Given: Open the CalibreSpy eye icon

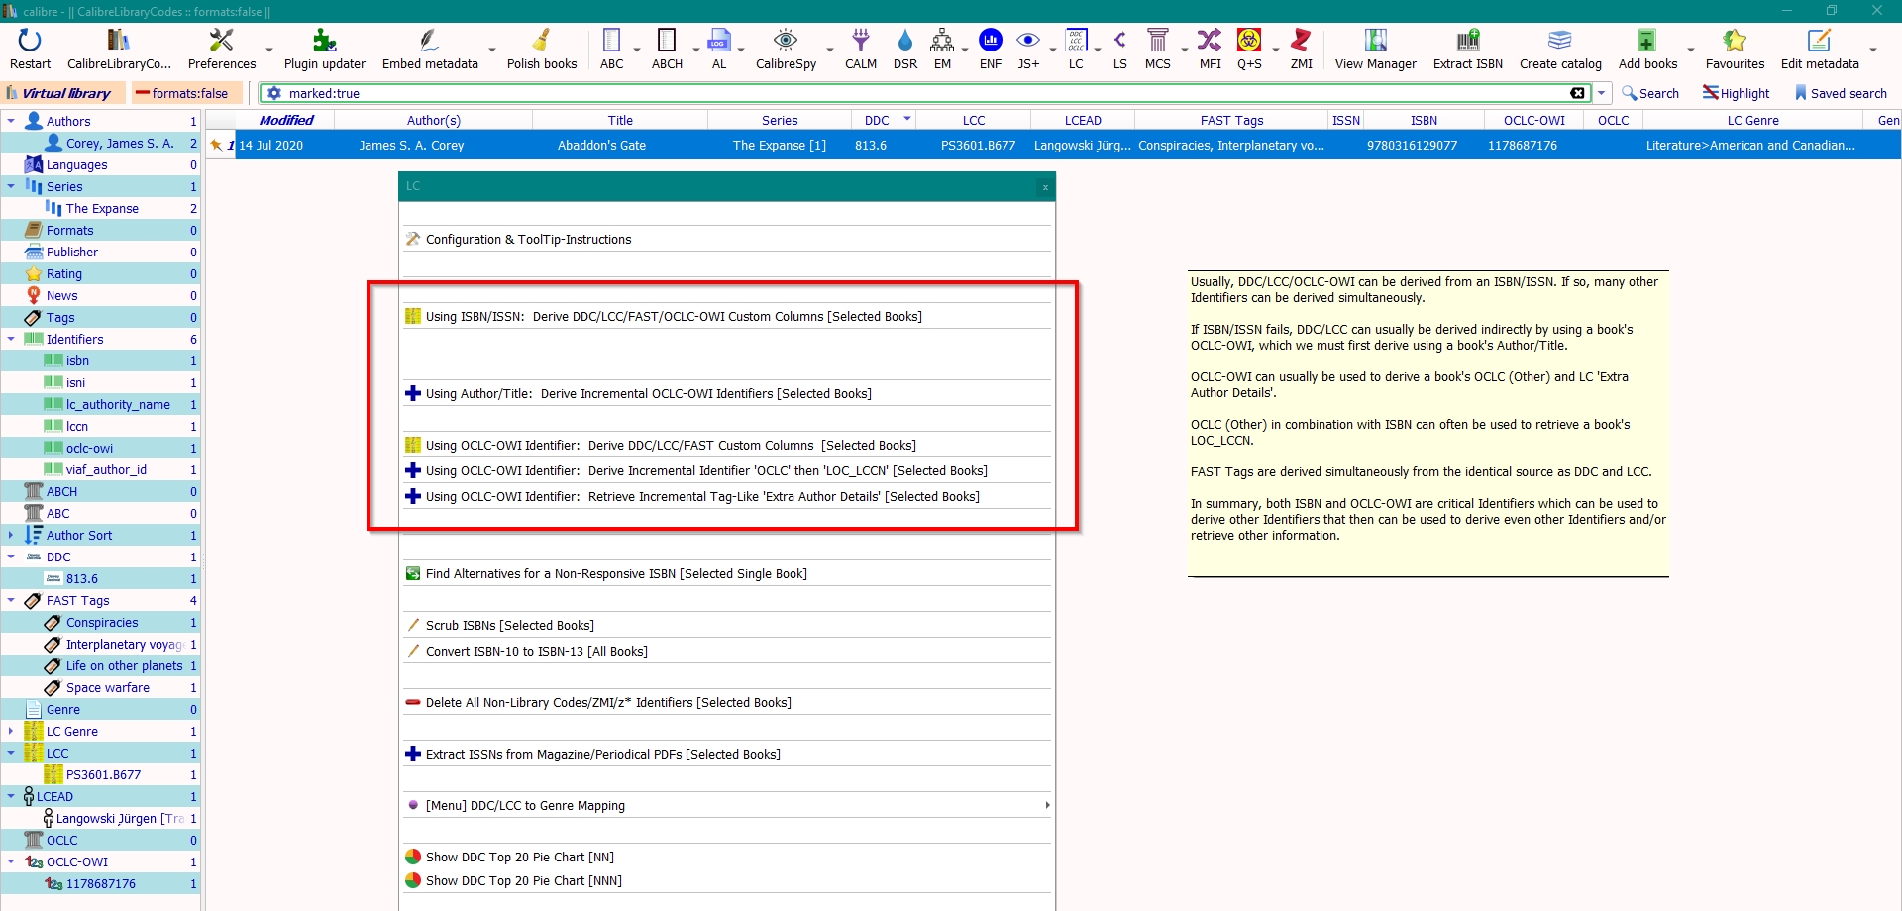Looking at the screenshot, I should [786, 41].
